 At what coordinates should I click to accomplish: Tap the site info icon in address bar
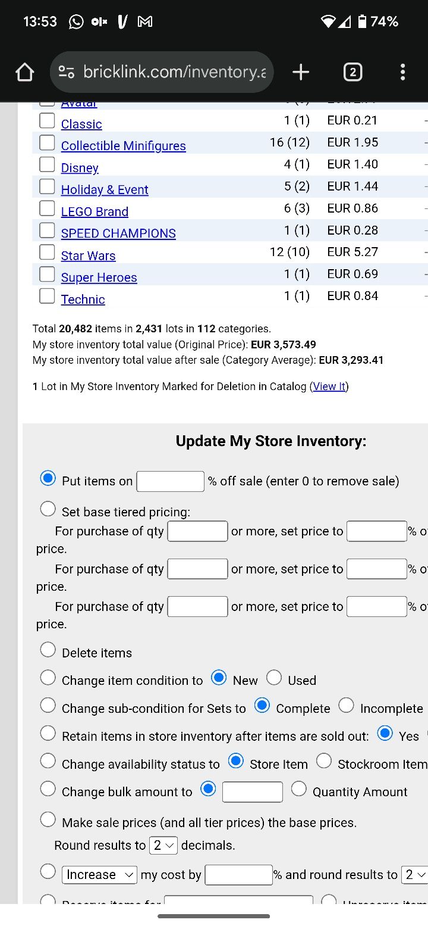point(66,73)
